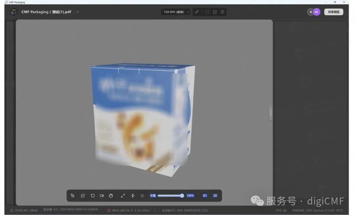
Task: Click the MAX DELTA-E: 3.54 (FAIL) status
Action: point(131,210)
